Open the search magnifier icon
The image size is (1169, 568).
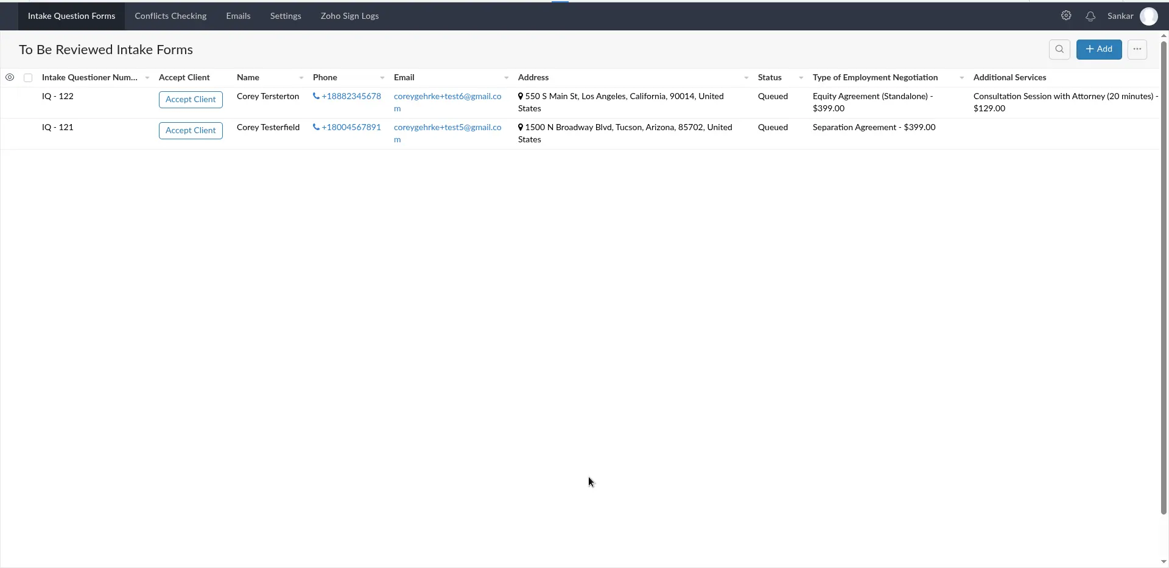tap(1059, 49)
